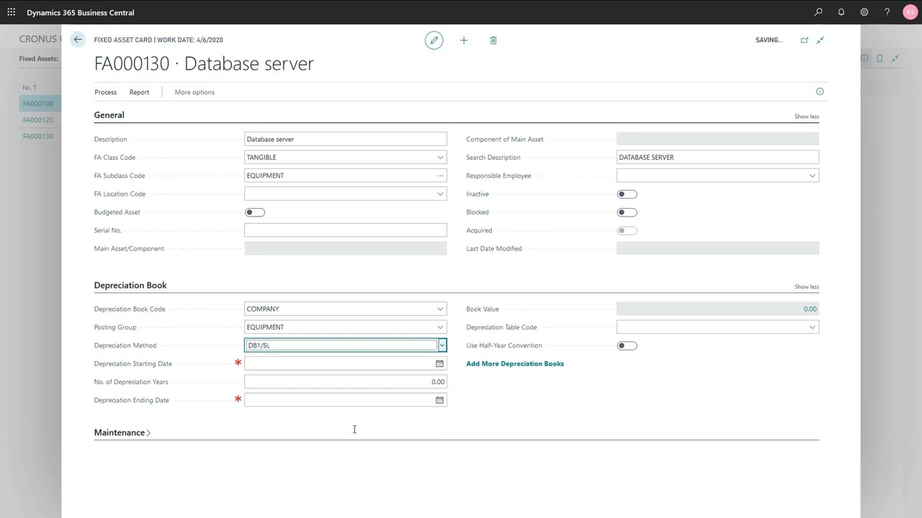This screenshot has height=518, width=922.
Task: Open More options menu
Action: tap(194, 92)
